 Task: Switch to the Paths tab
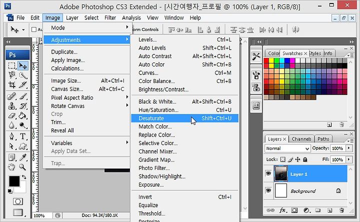(323, 139)
